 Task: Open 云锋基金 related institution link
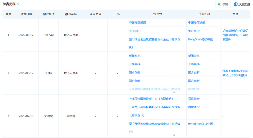click(x=194, y=99)
